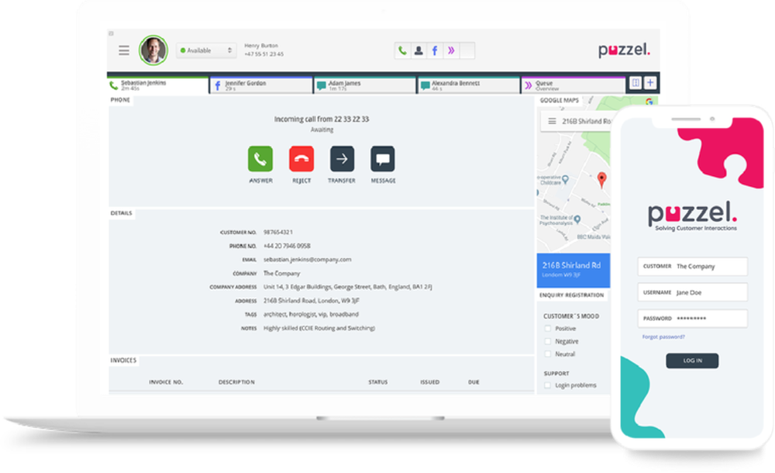Image resolution: width=775 pixels, height=473 pixels.
Task: Answer the incoming call
Action: click(260, 159)
